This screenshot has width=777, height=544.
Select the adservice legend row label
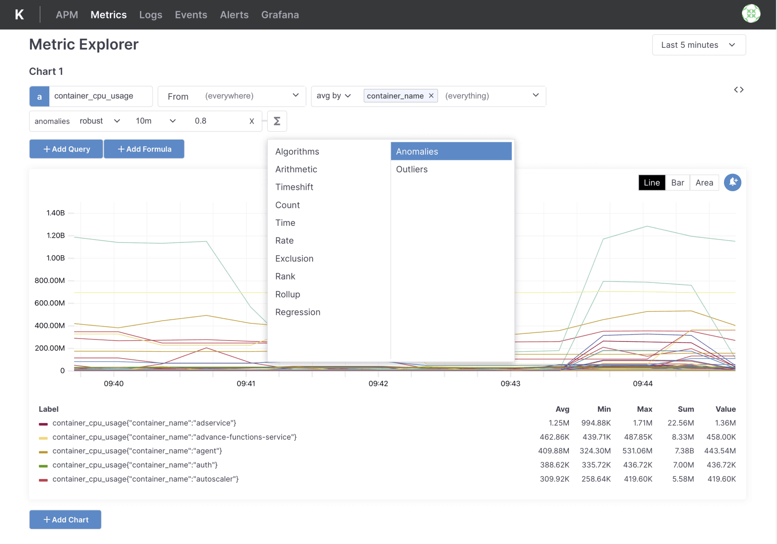coord(144,423)
